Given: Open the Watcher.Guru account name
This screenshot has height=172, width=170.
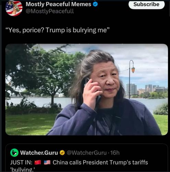Looking at the screenshot, I should 39,153.
